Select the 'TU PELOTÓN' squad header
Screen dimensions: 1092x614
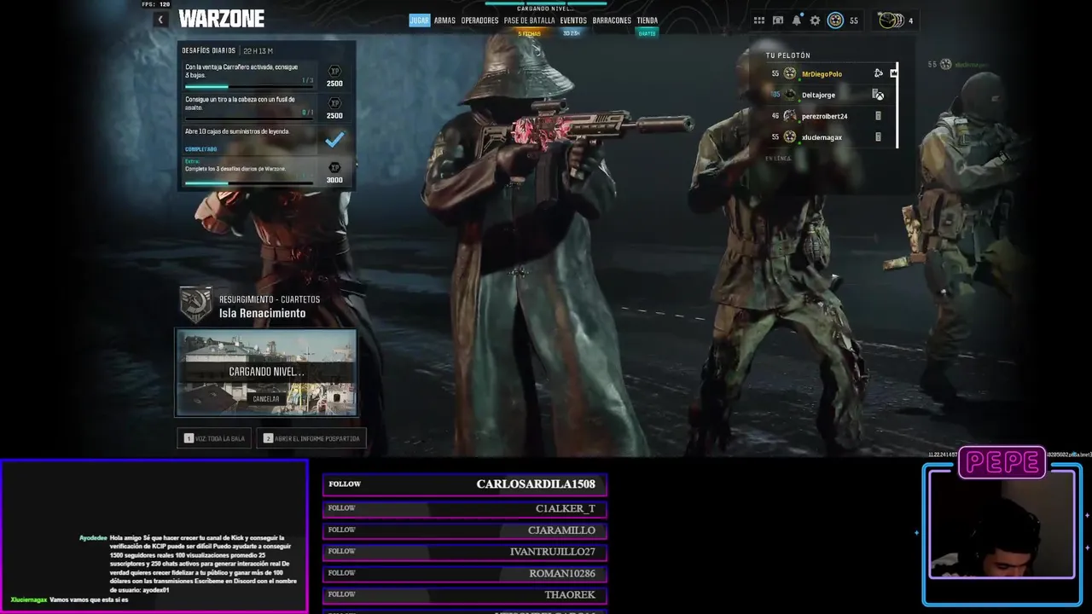click(x=787, y=55)
